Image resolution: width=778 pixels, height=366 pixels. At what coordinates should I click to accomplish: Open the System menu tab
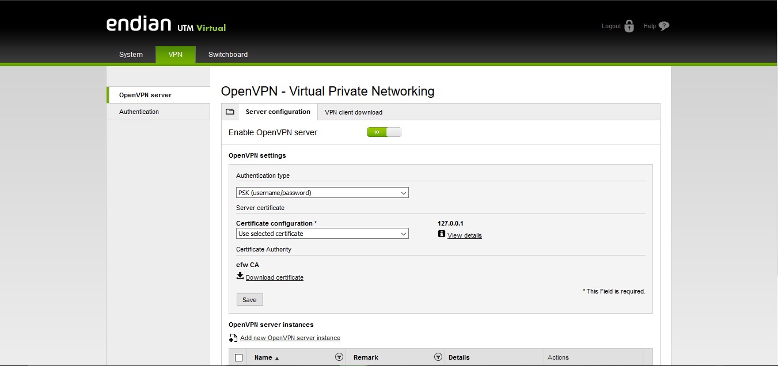131,55
